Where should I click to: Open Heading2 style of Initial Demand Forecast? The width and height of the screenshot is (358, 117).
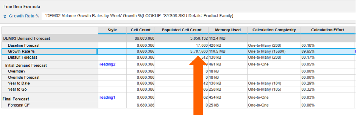[107, 64]
